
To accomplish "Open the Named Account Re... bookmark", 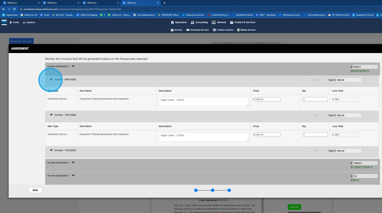I will [193, 15].
